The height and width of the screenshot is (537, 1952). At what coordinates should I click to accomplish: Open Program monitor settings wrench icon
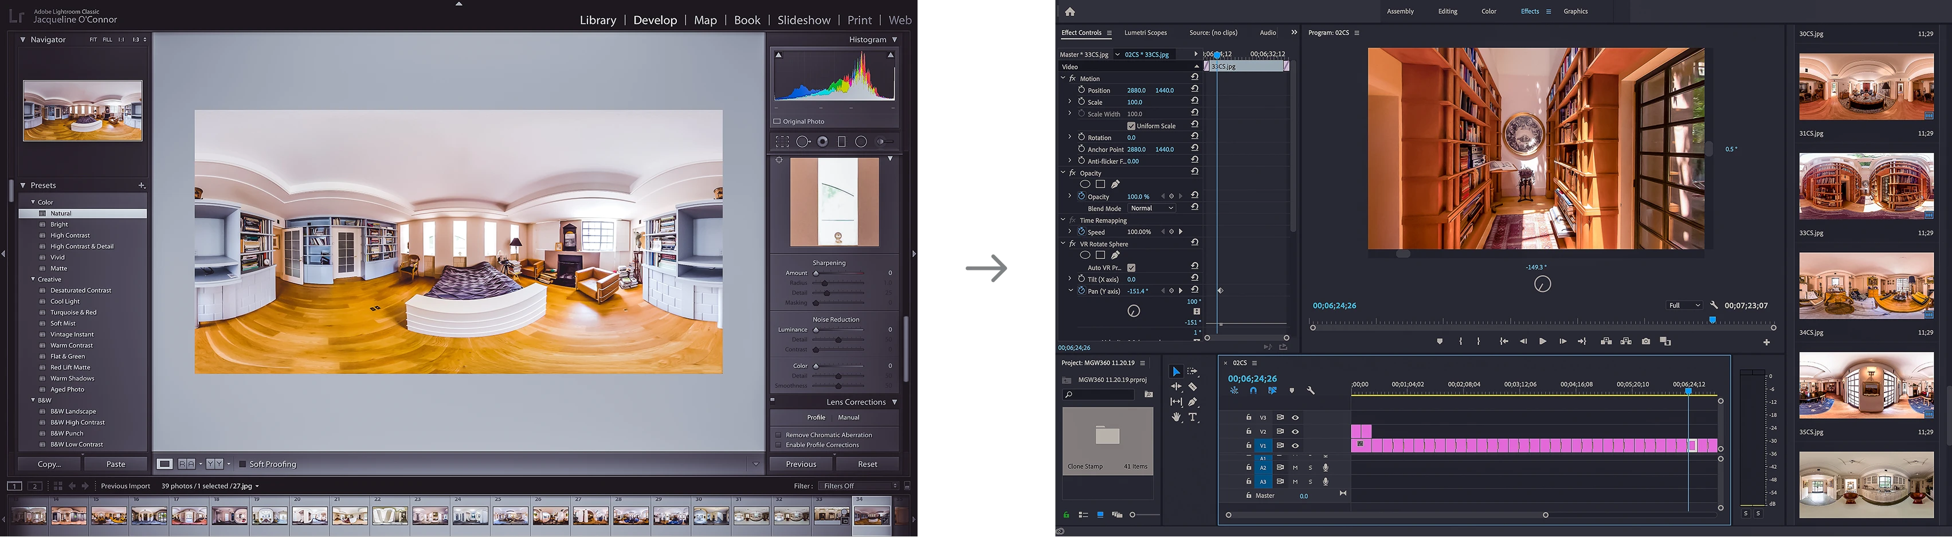[1714, 305]
